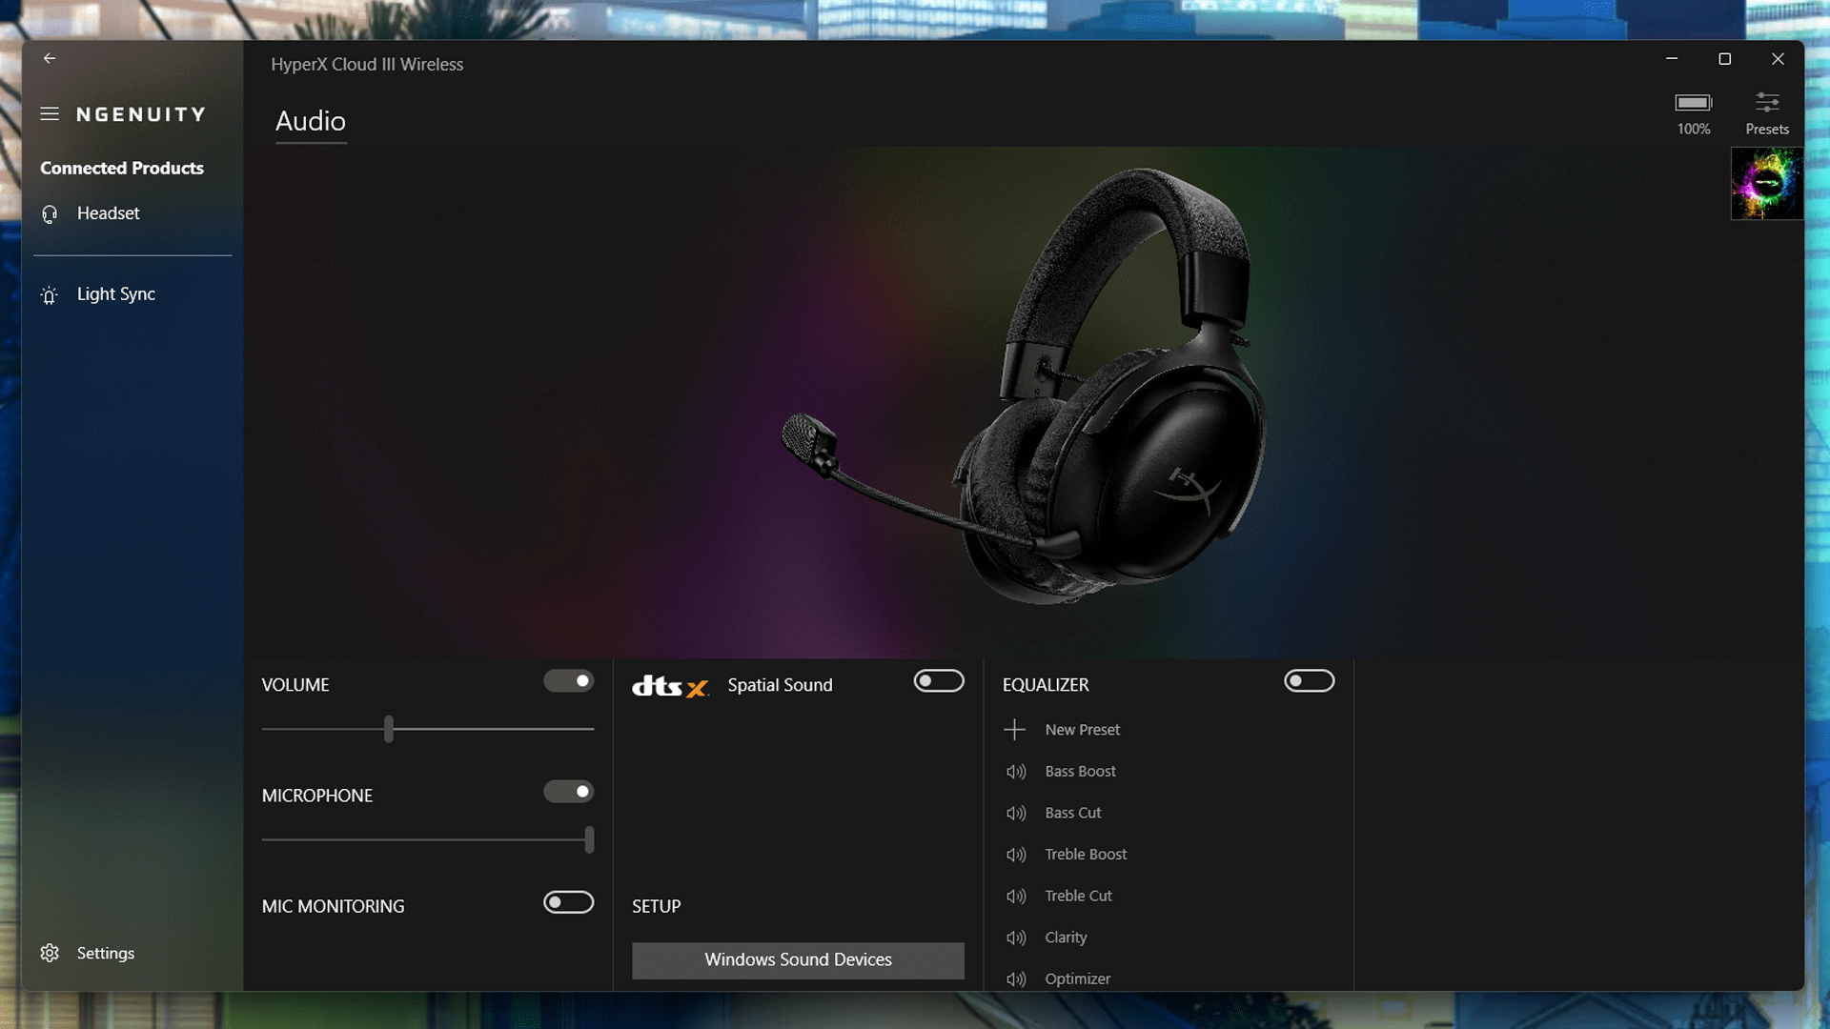Toggle the Microphone switch
This screenshot has height=1029, width=1830.
point(568,792)
